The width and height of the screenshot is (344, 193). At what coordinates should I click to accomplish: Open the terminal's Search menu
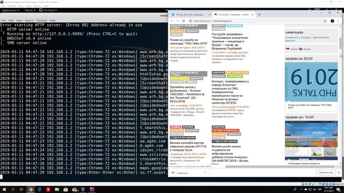coord(29,20)
